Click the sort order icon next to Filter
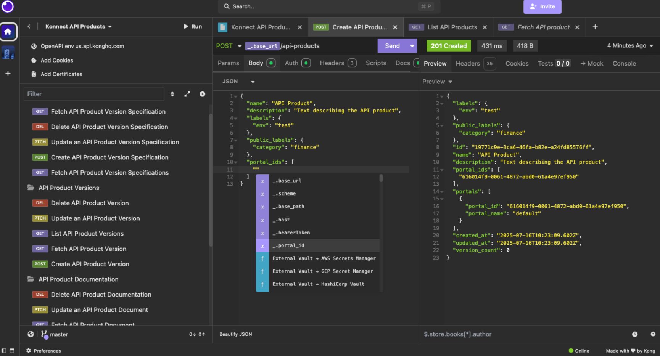This screenshot has height=356, width=660. (172, 94)
